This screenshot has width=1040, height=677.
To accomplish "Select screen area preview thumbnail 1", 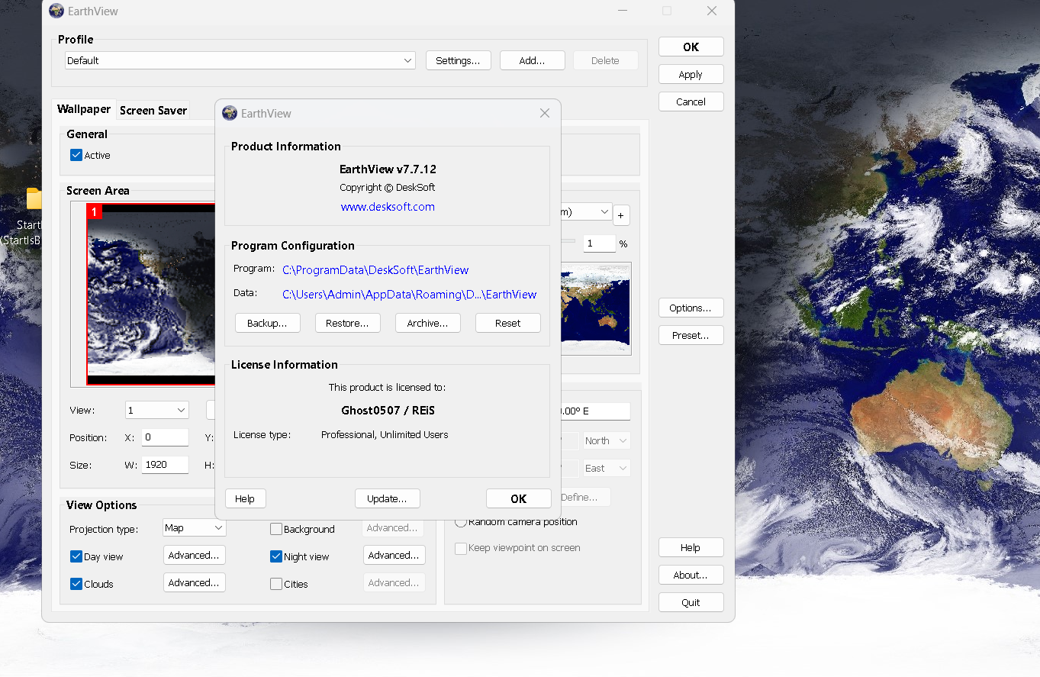I will pyautogui.click(x=151, y=294).
